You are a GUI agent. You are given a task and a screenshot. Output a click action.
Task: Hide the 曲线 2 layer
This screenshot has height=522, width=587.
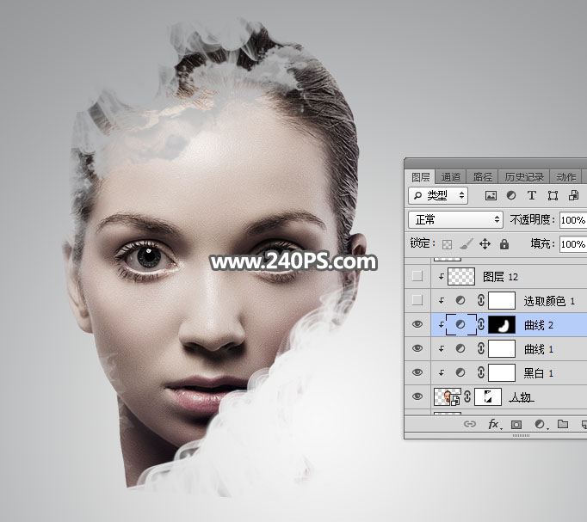tap(417, 324)
